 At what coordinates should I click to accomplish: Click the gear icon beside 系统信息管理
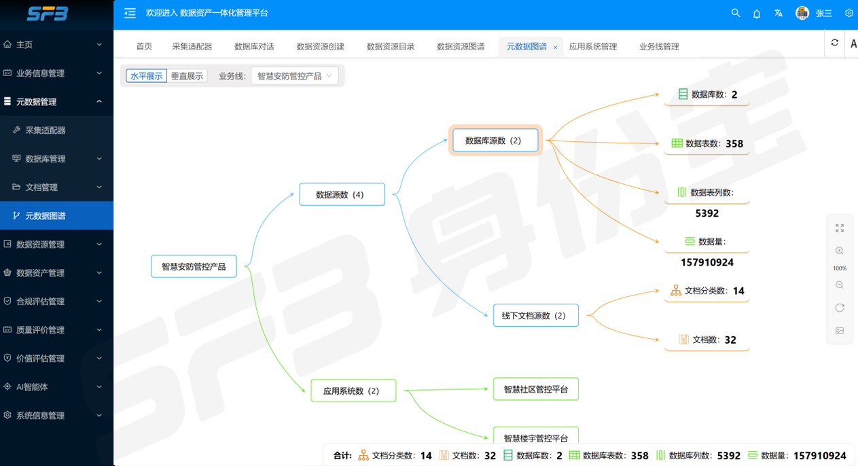[x=7, y=415]
